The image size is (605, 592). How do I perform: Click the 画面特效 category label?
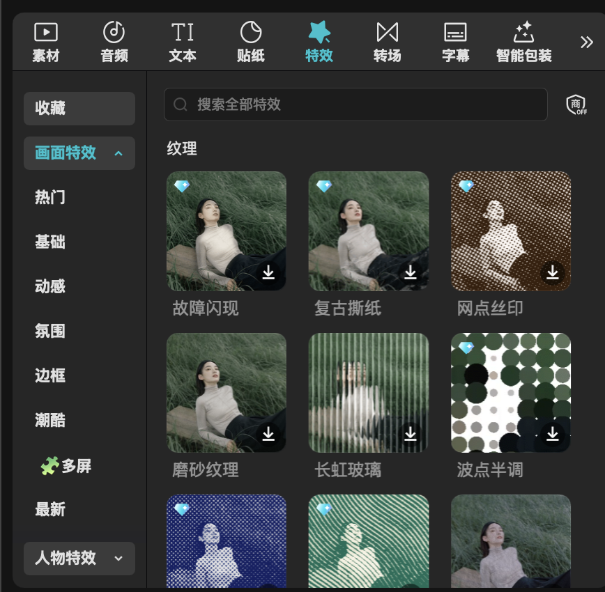pyautogui.click(x=66, y=153)
